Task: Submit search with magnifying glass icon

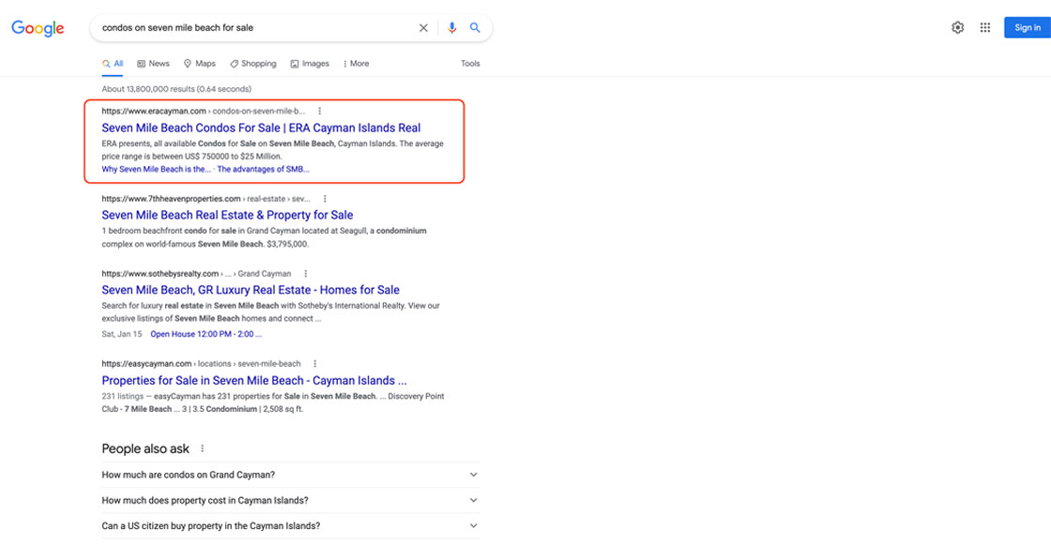Action: point(475,28)
